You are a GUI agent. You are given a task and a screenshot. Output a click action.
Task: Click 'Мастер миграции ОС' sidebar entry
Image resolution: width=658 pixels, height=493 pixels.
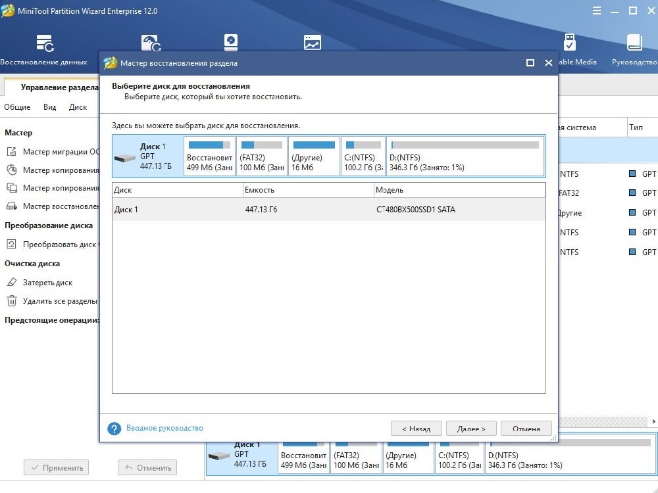click(x=61, y=152)
